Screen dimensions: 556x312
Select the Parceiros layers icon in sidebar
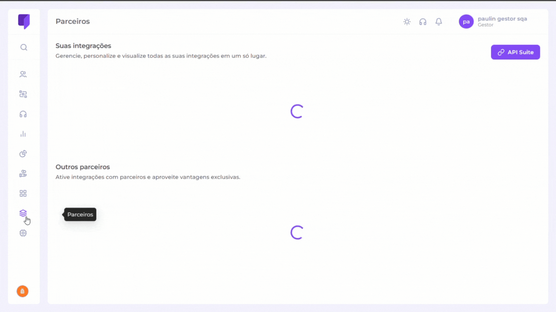point(23,213)
